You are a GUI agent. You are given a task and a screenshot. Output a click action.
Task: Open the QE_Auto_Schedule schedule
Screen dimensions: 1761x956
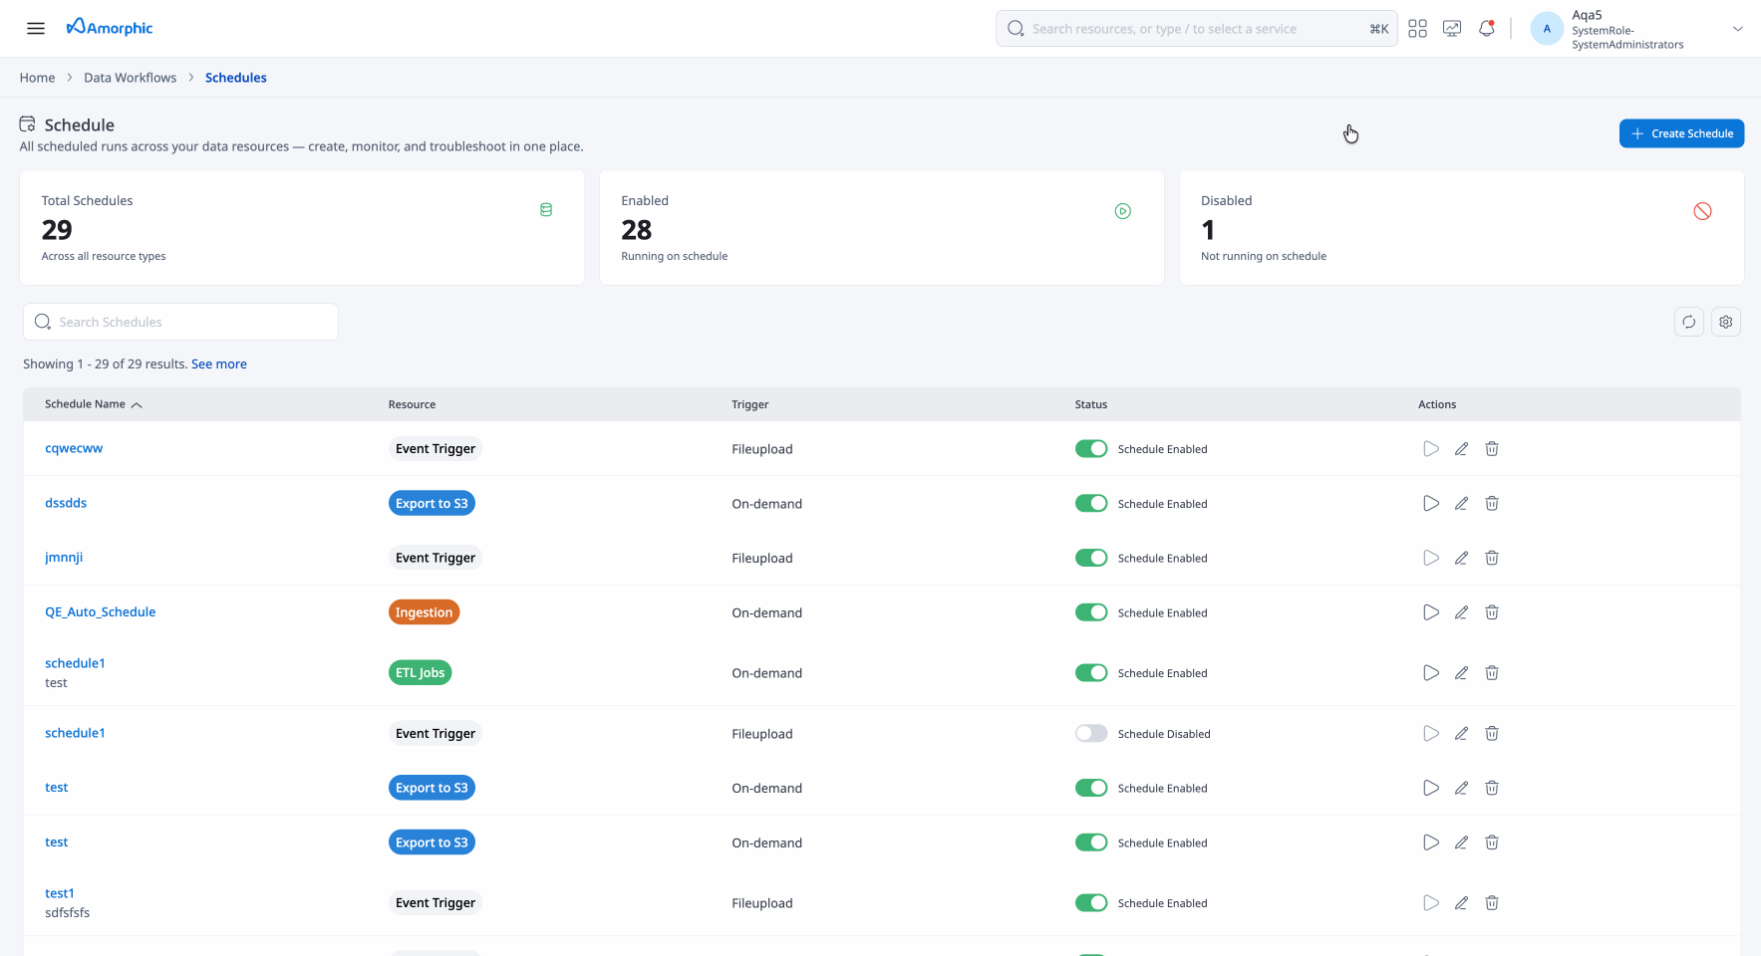(100, 612)
